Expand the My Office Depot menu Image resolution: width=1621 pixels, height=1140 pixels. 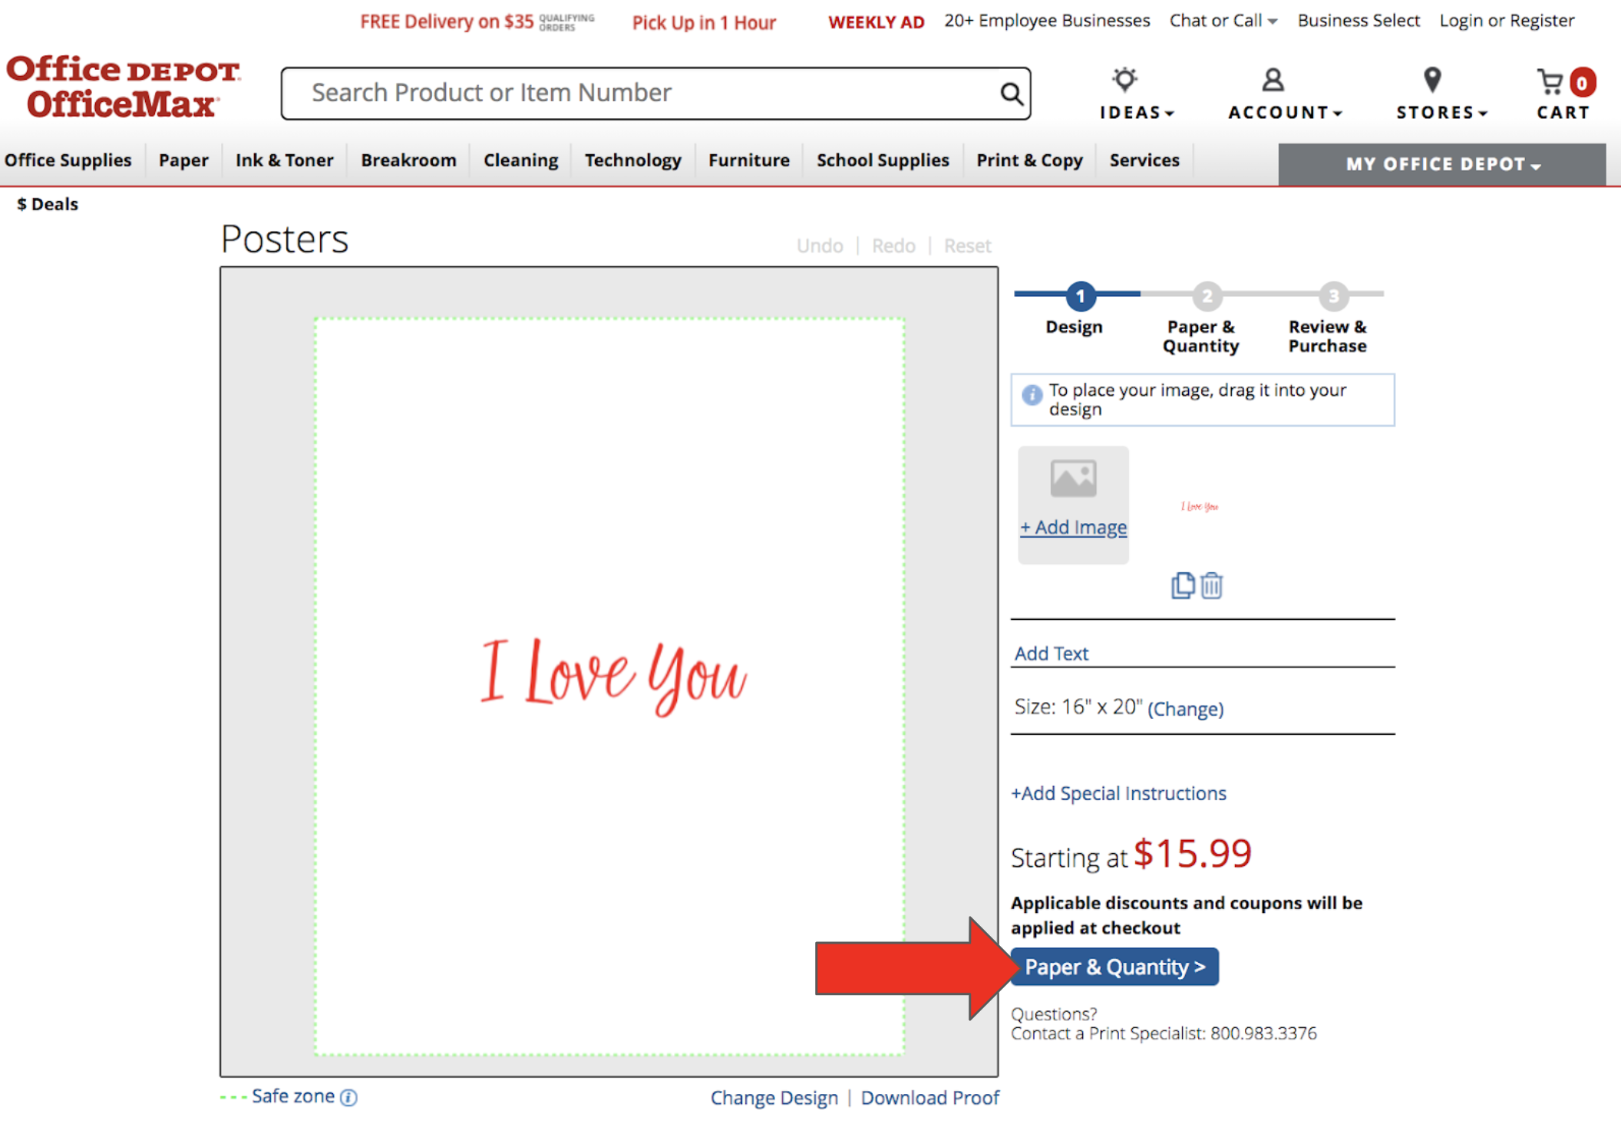coord(1441,164)
